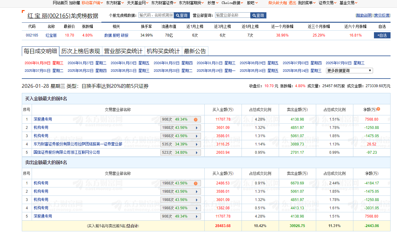Go to 网站首页 link
The width and height of the screenshot is (397, 247).
pos(60,3)
